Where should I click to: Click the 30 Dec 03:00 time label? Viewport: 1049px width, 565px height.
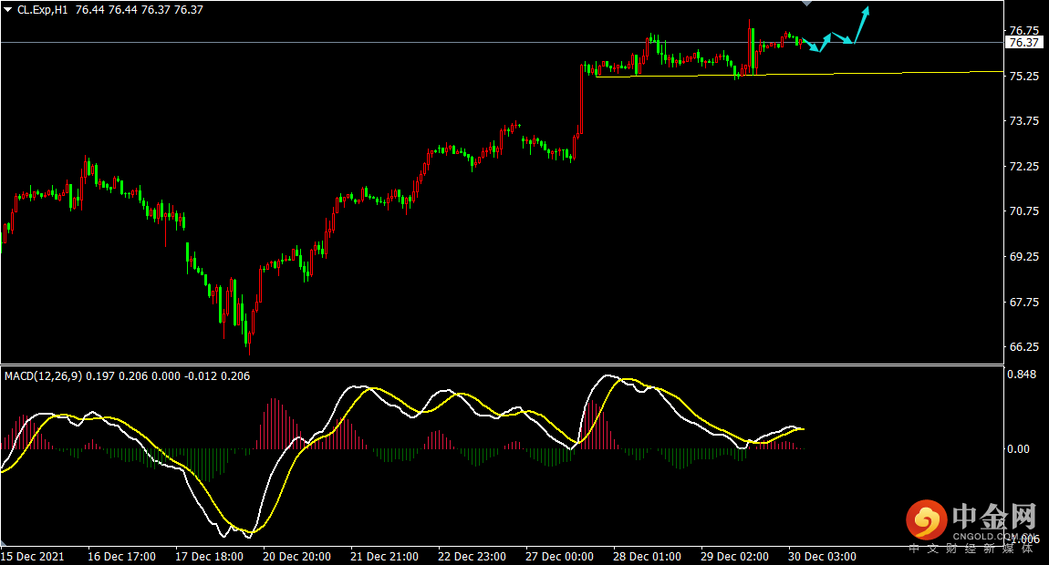pos(822,556)
